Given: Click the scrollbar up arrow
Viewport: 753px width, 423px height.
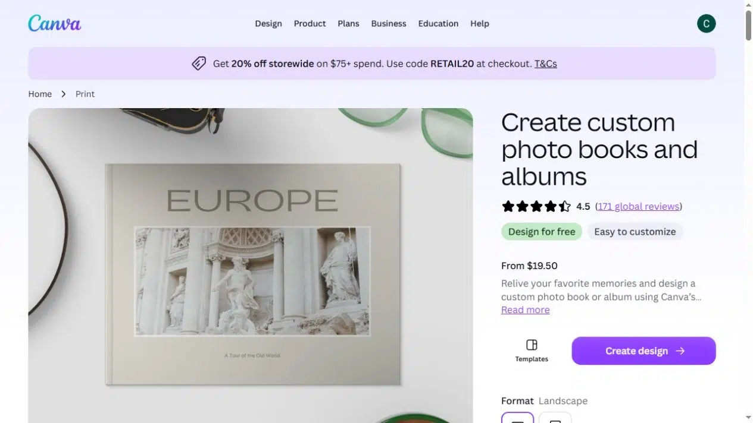Looking at the screenshot, I should [748, 4].
